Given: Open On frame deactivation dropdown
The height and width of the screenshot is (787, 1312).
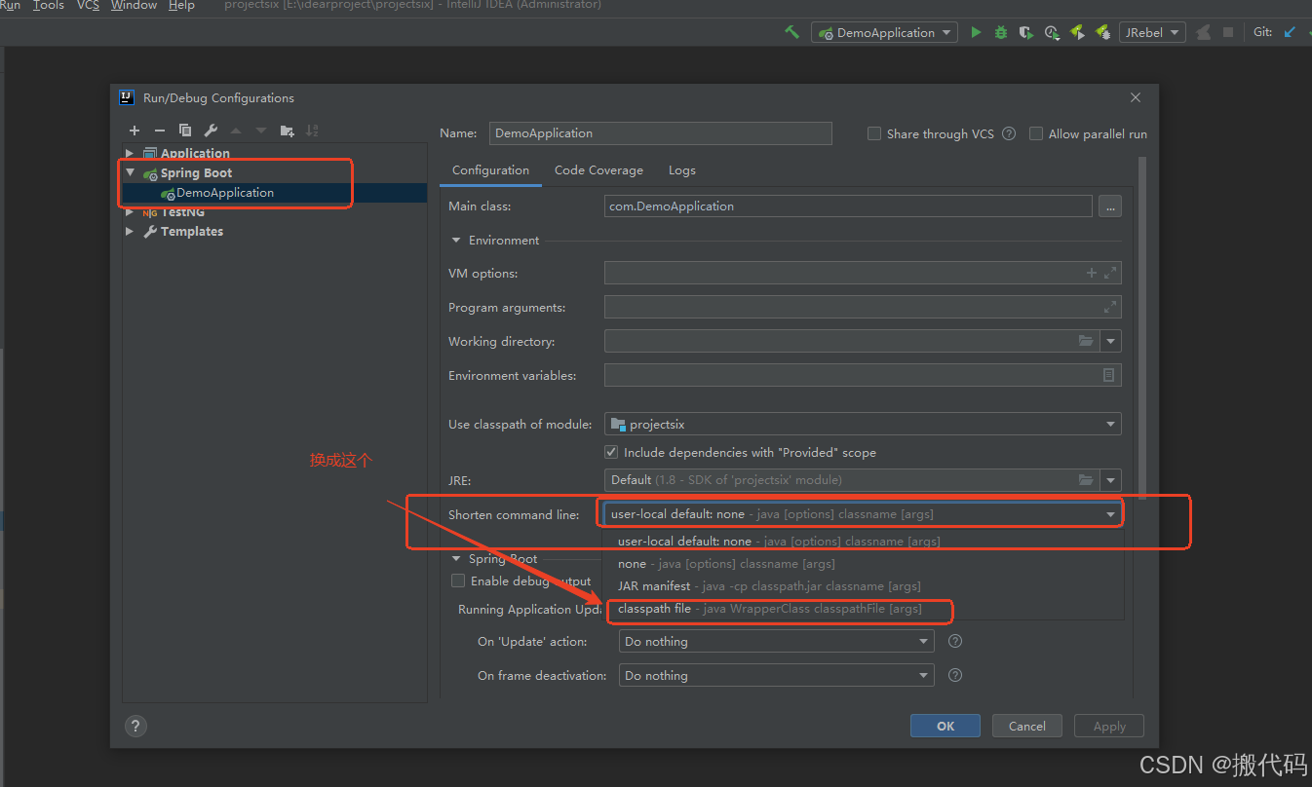Looking at the screenshot, I should [777, 675].
